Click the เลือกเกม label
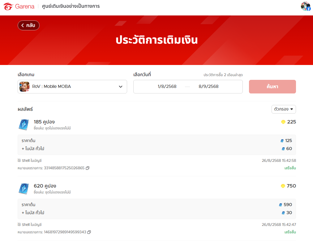This screenshot has height=242, width=313. pyautogui.click(x=26, y=75)
